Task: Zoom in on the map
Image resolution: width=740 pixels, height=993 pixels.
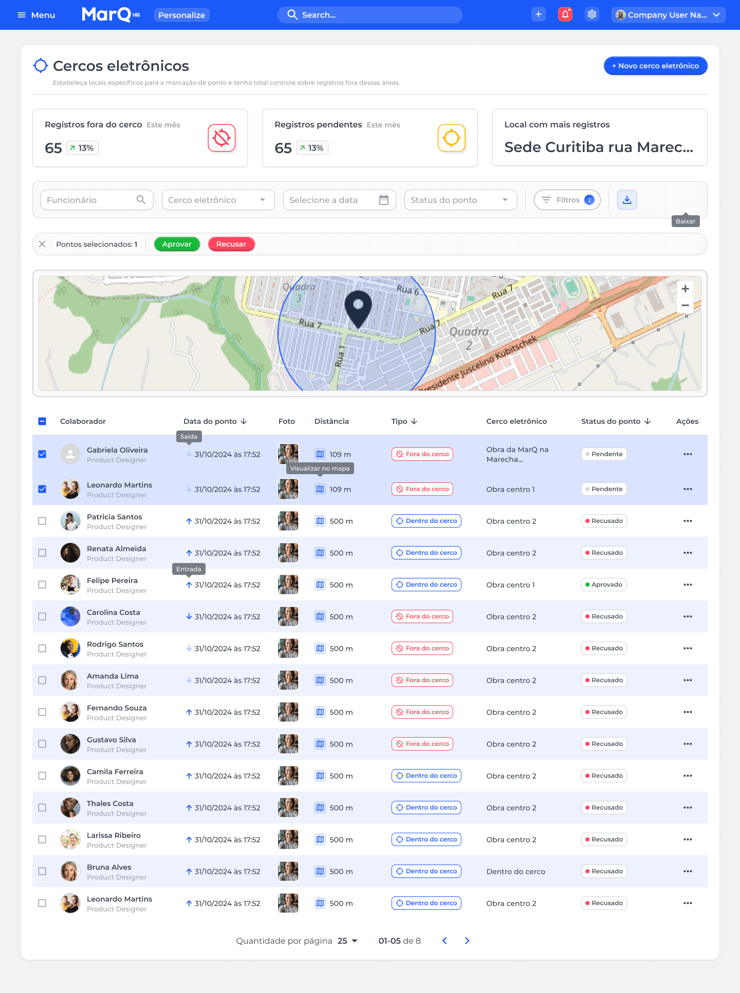Action: (x=685, y=289)
